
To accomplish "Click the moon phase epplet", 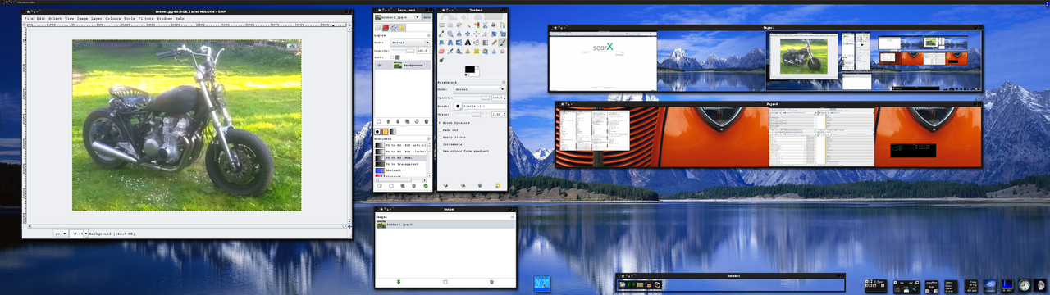I will (x=1039, y=285).
